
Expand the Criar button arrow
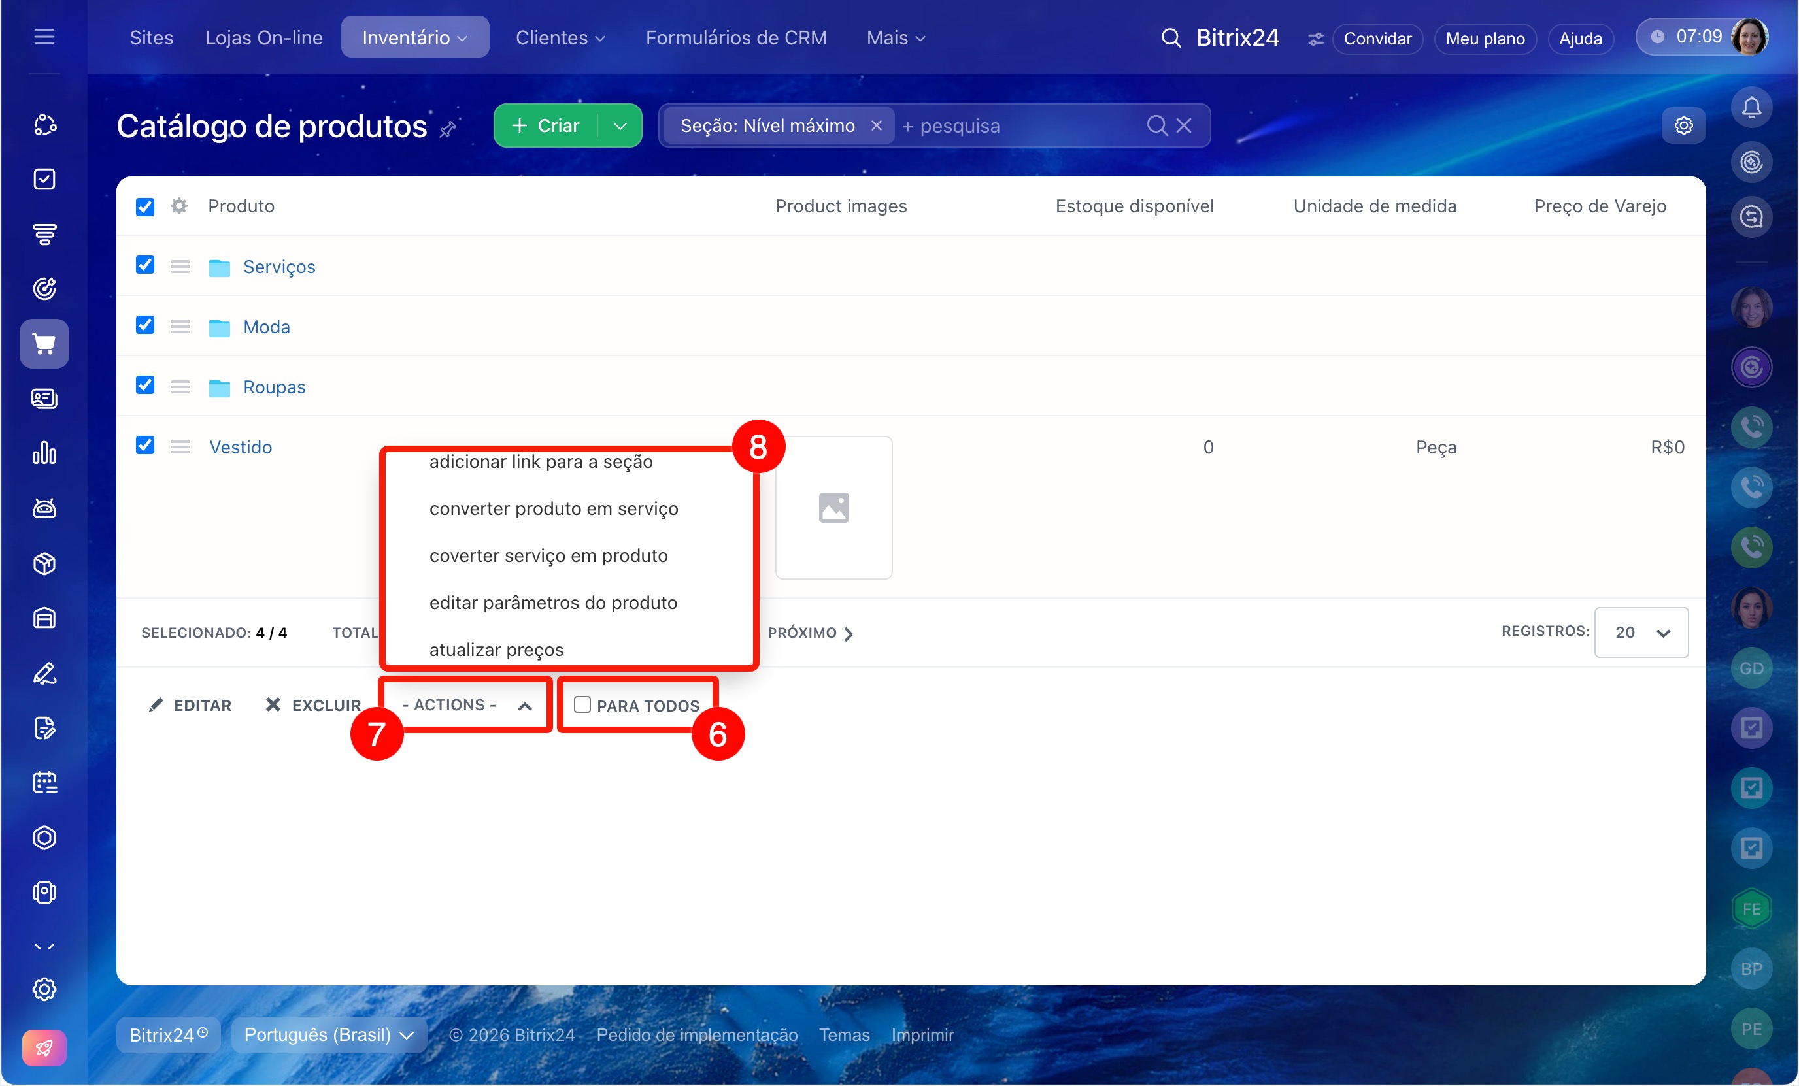coord(620,125)
